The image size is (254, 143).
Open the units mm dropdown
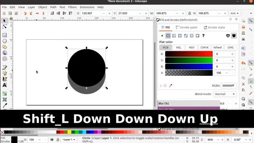[x=235, y=13]
